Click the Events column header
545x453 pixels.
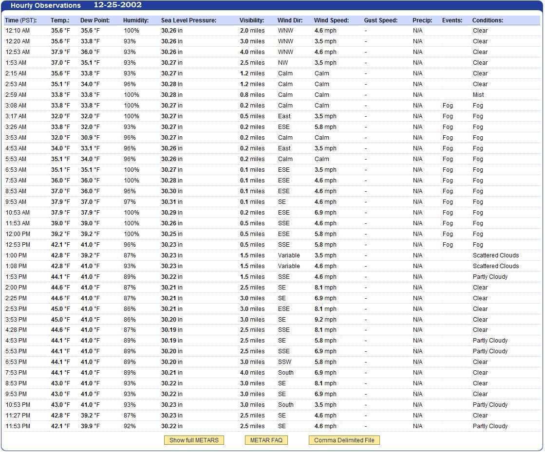452,20
